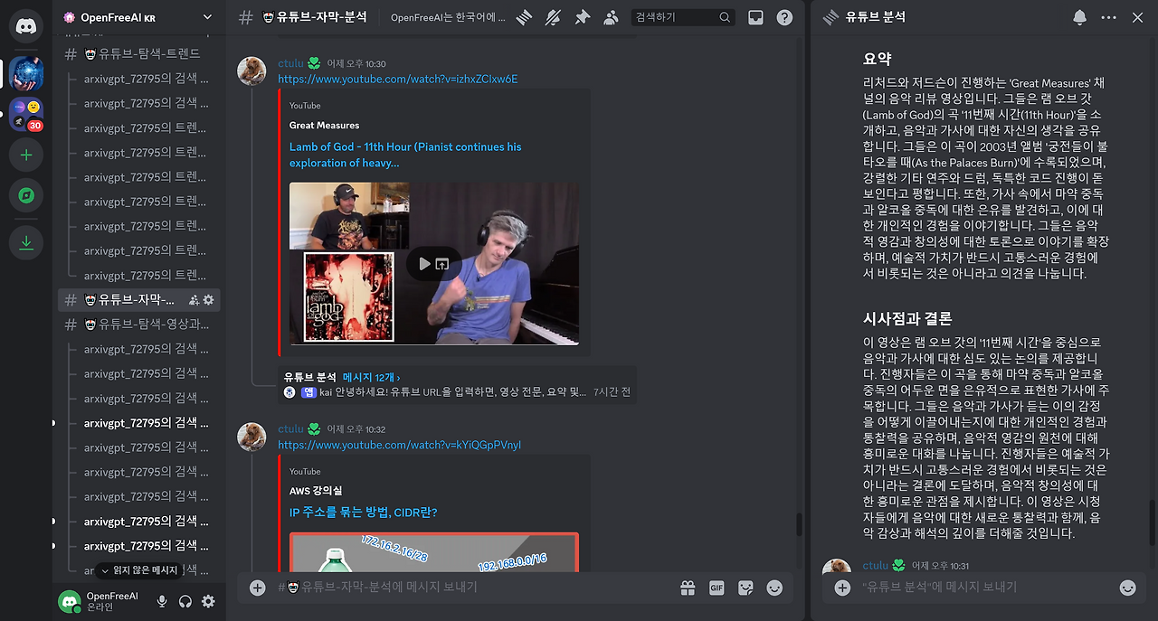Open the help icon in the header
1158x621 pixels.
tap(783, 16)
